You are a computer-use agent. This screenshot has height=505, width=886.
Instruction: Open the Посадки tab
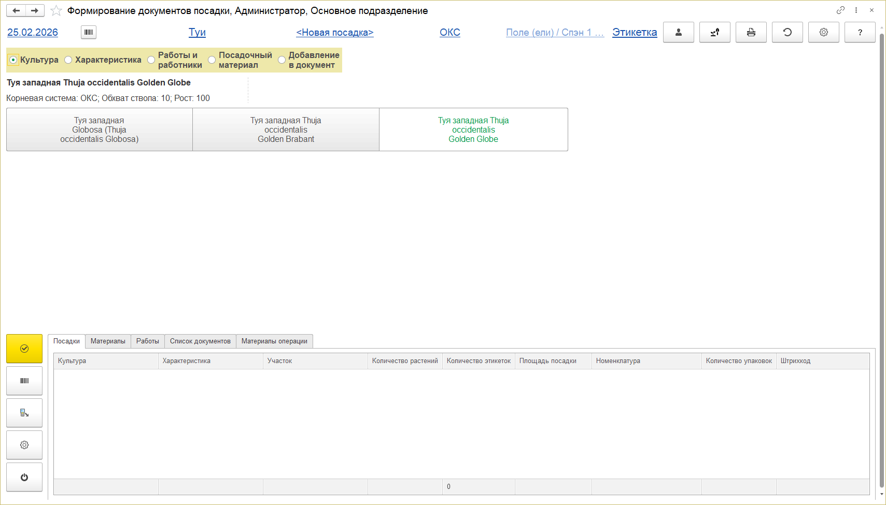point(66,341)
